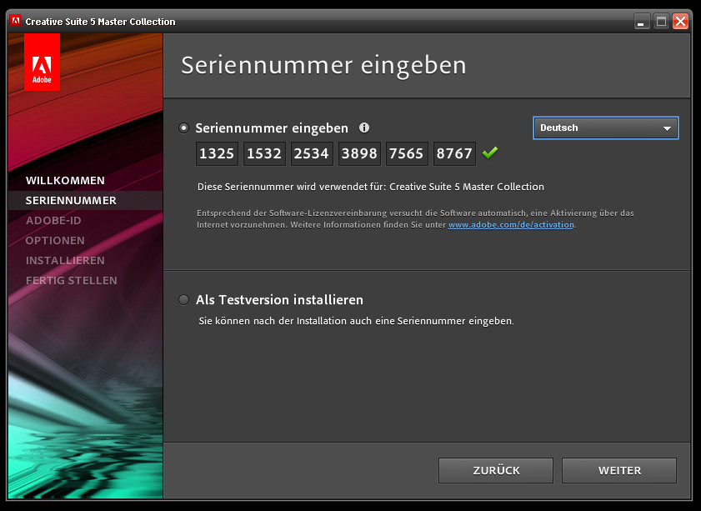
Task: Click the serial field showing 1325
Action: tap(216, 153)
